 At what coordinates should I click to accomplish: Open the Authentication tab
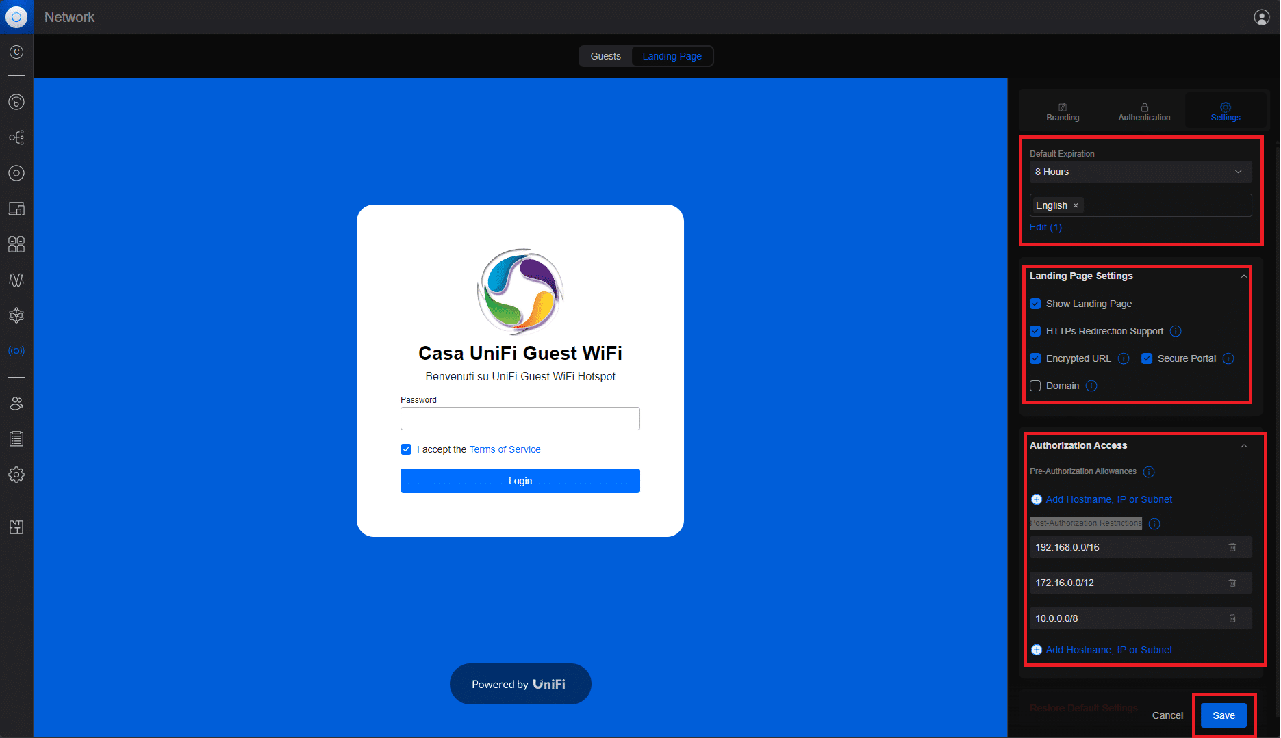pos(1144,112)
